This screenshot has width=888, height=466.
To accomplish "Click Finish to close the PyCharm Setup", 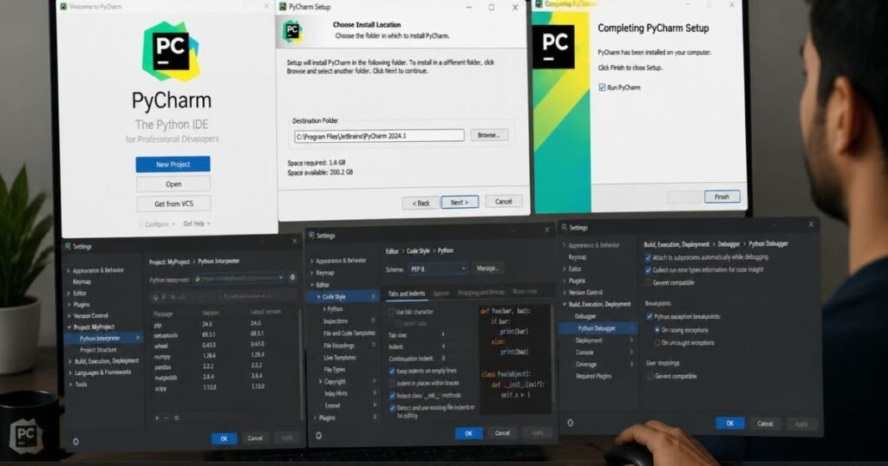I will point(721,197).
